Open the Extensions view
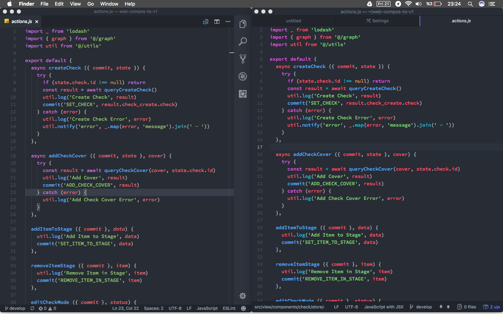This screenshot has height=314, width=503. coord(243,94)
